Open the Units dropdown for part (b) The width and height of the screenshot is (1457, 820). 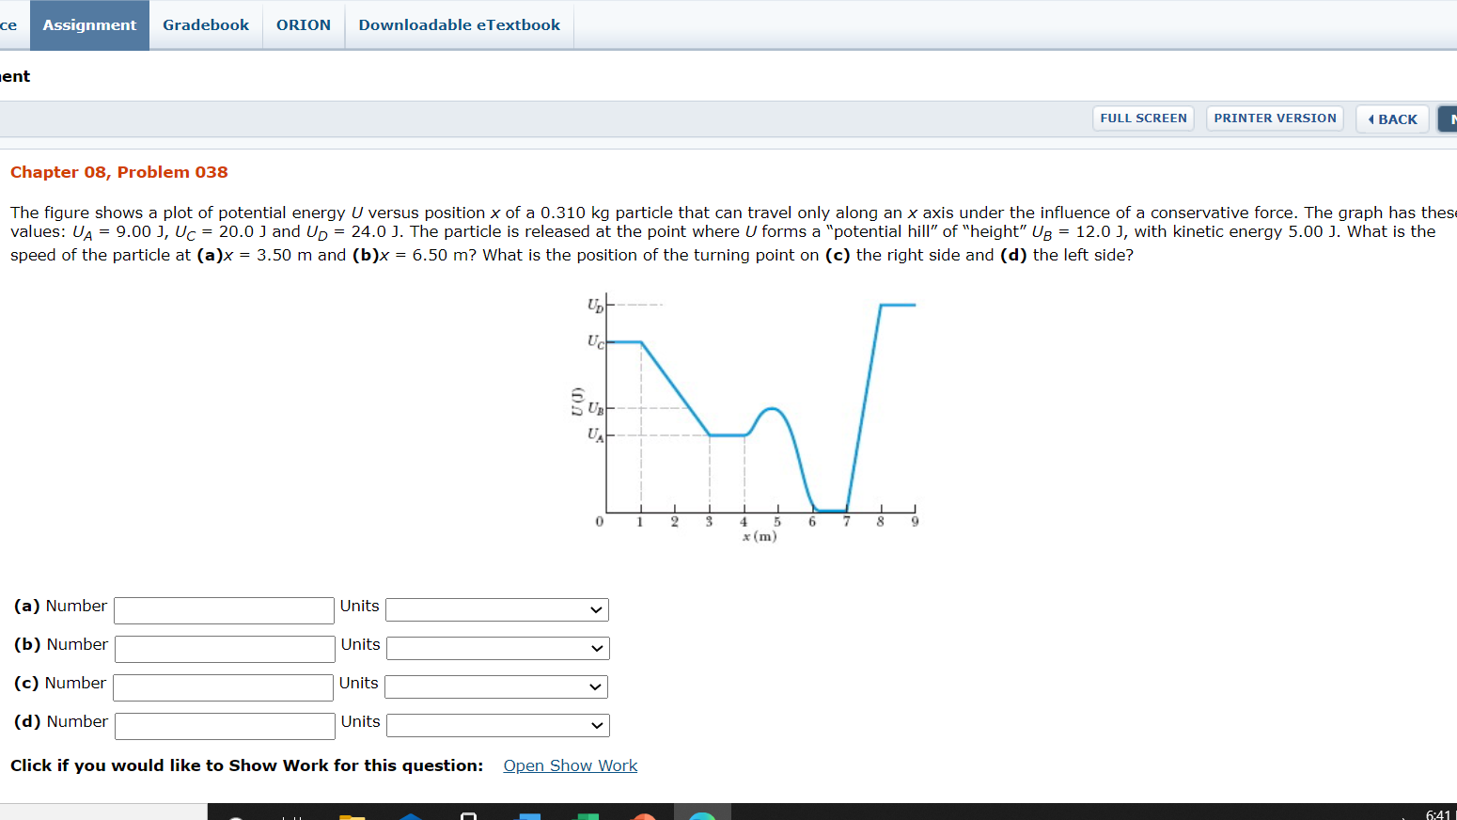(497, 648)
